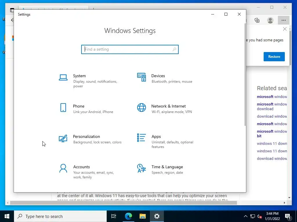Screen dimensions: 297x222
Task: Open the System settings laptop icon
Action: coord(63,77)
